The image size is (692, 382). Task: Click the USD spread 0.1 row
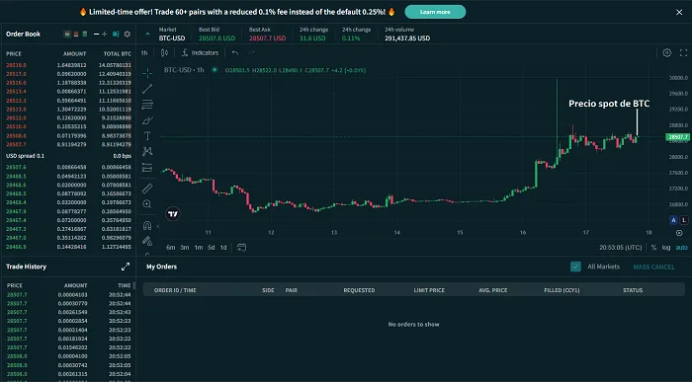pos(68,156)
